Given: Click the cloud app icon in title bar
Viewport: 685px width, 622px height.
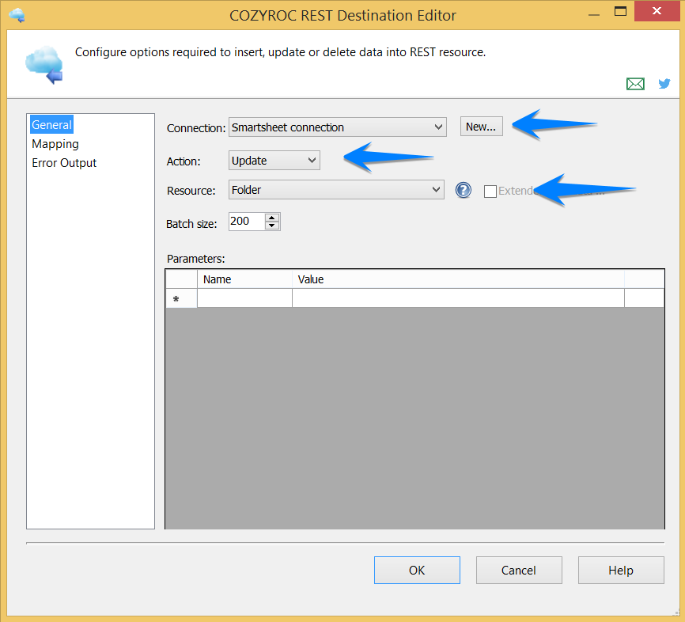Looking at the screenshot, I should pyautogui.click(x=17, y=15).
